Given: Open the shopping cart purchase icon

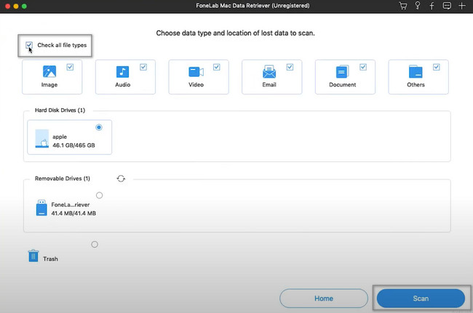Looking at the screenshot, I should (x=402, y=6).
